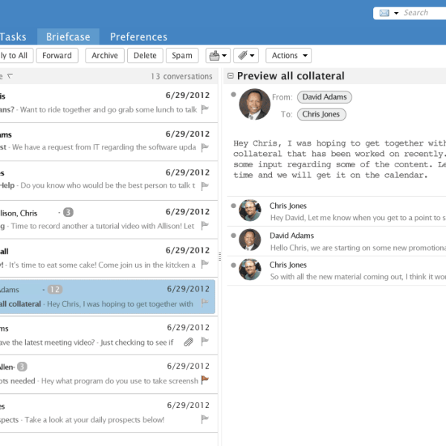Open Chris Jones 'Hey David' message
Screen dimensions: 446x446
pos(338,212)
